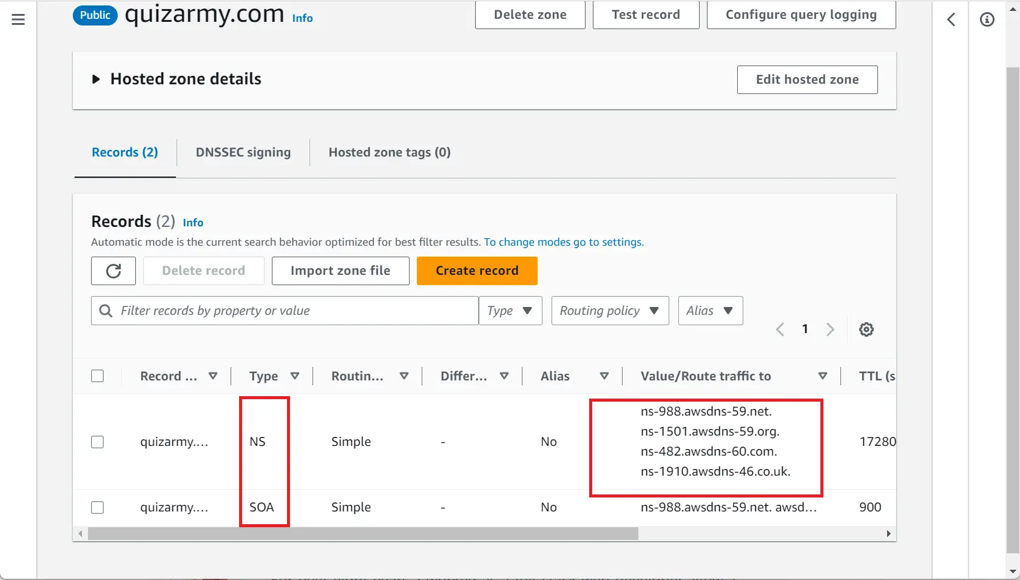Click Alias value No in SOA row
Image resolution: width=1020 pixels, height=580 pixels.
coord(549,507)
